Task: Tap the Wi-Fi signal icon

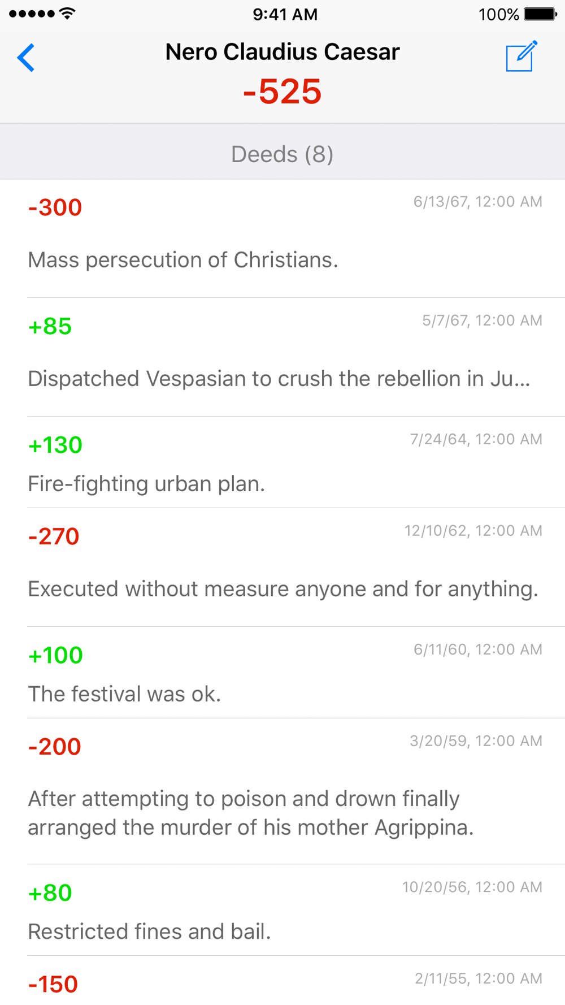Action: [67, 14]
